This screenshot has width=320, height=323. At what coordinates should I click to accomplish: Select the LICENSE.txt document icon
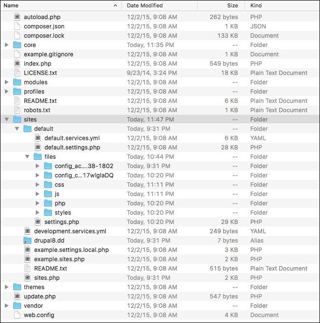(x=17, y=73)
